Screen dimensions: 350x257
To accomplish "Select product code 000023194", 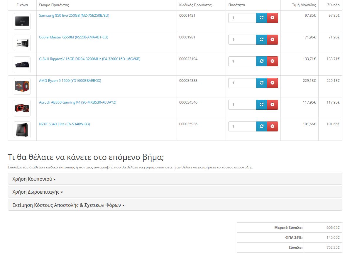I will tap(188, 59).
